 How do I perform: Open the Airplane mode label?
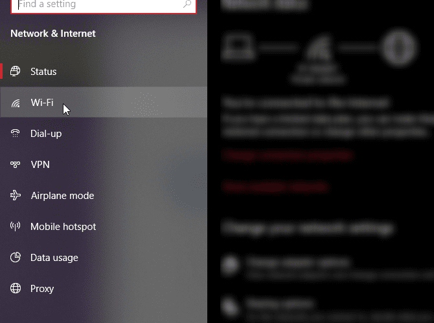[62, 196]
